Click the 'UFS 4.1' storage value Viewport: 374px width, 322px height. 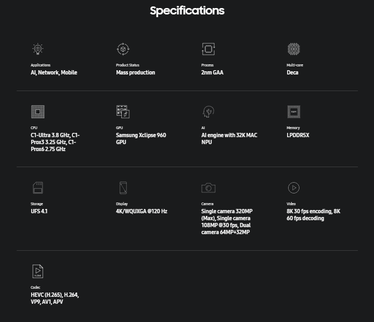39,211
